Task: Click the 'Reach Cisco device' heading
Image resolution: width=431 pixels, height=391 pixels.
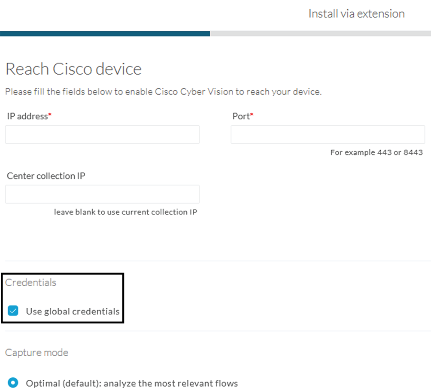Action: coord(73,69)
